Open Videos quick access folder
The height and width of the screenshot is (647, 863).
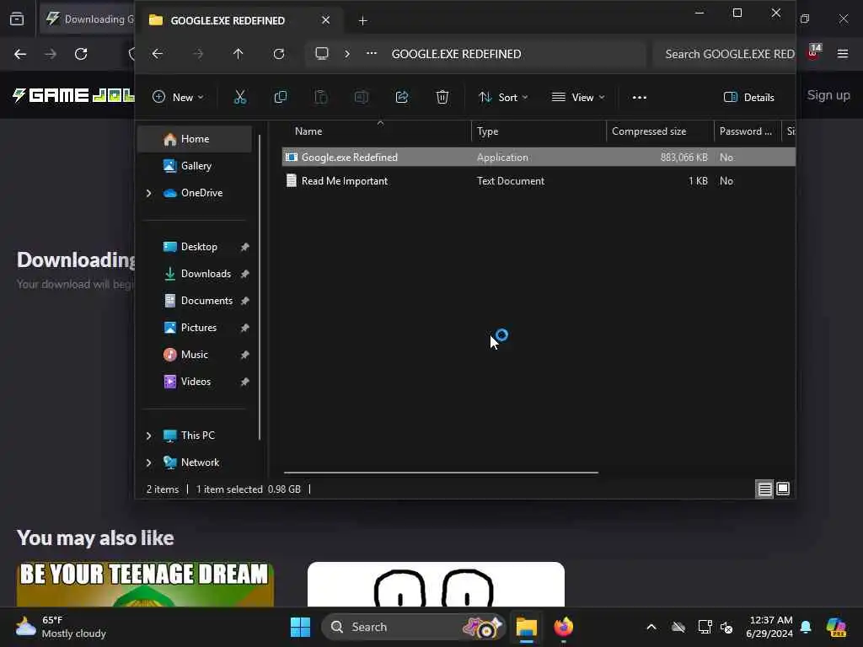click(x=195, y=382)
